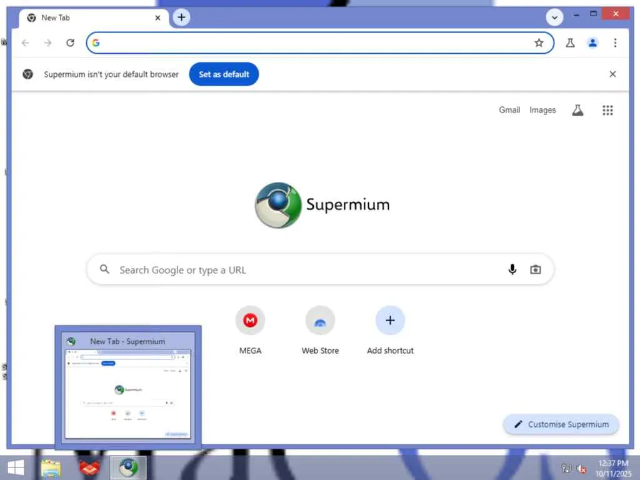Select the New Tab browser tab
The height and width of the screenshot is (480, 640).
tap(94, 18)
